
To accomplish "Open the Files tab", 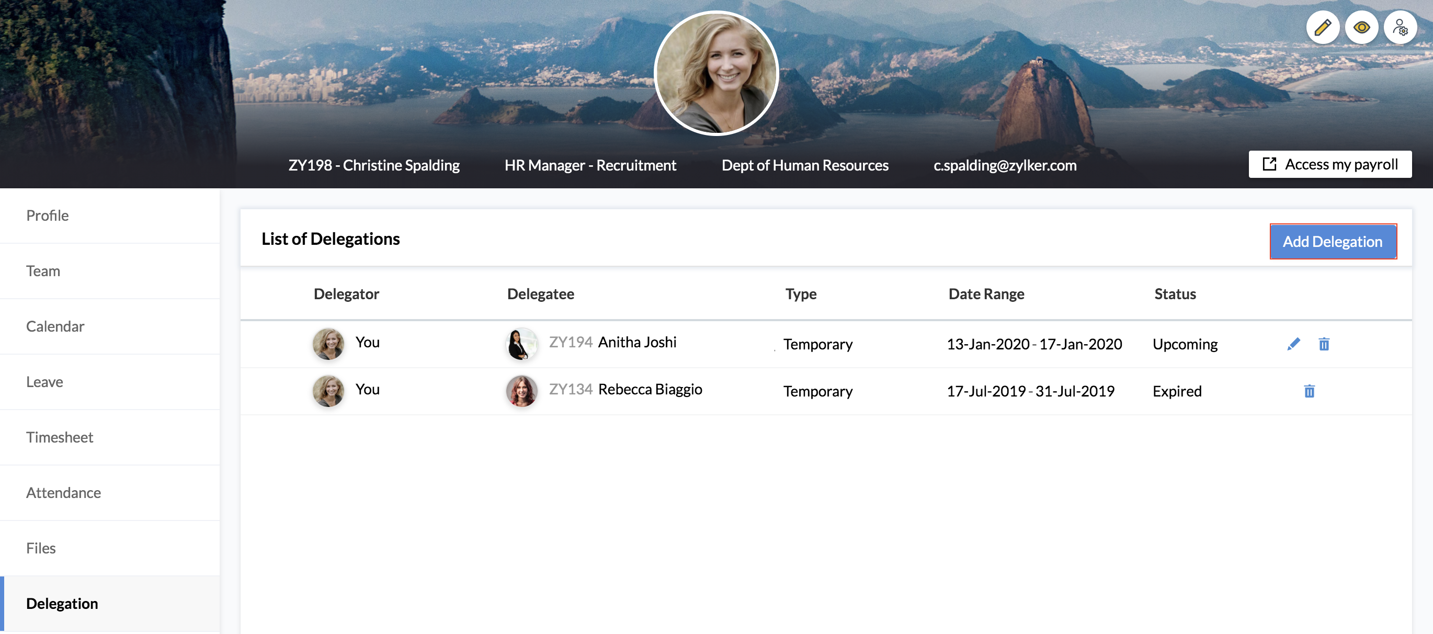I will 41,548.
